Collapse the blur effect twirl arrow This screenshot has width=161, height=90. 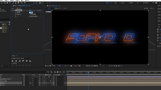click(x=12, y=10)
